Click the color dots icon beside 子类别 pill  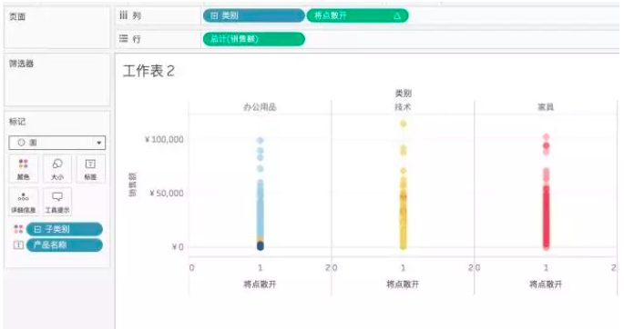coord(19,229)
